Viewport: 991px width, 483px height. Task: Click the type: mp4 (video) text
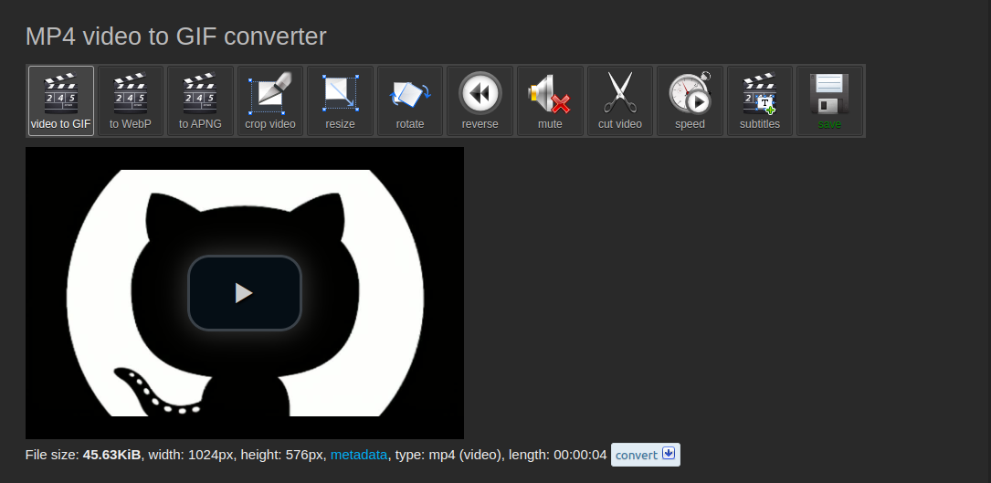449,455
